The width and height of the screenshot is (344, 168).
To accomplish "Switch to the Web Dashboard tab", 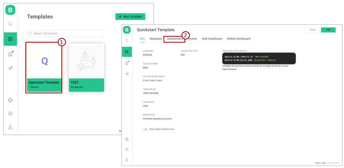I will (212, 38).
